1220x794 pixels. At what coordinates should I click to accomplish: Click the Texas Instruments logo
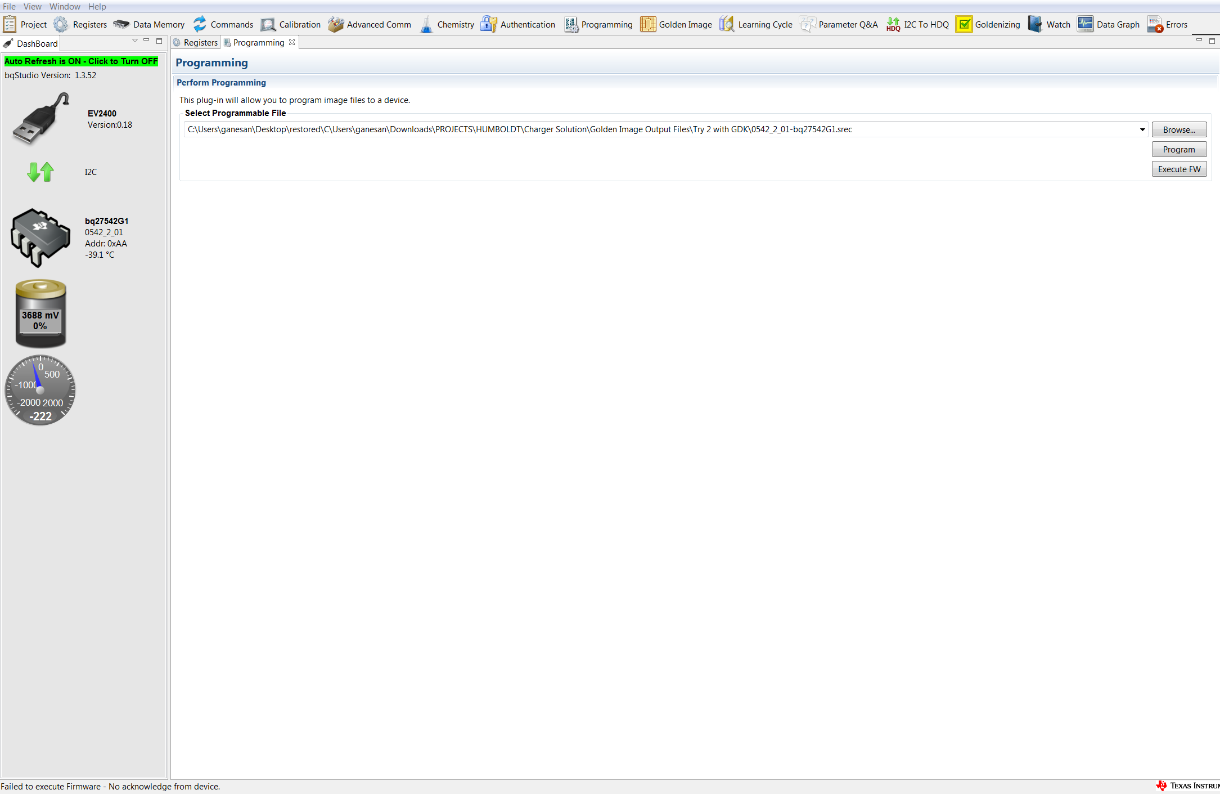tap(1188, 786)
